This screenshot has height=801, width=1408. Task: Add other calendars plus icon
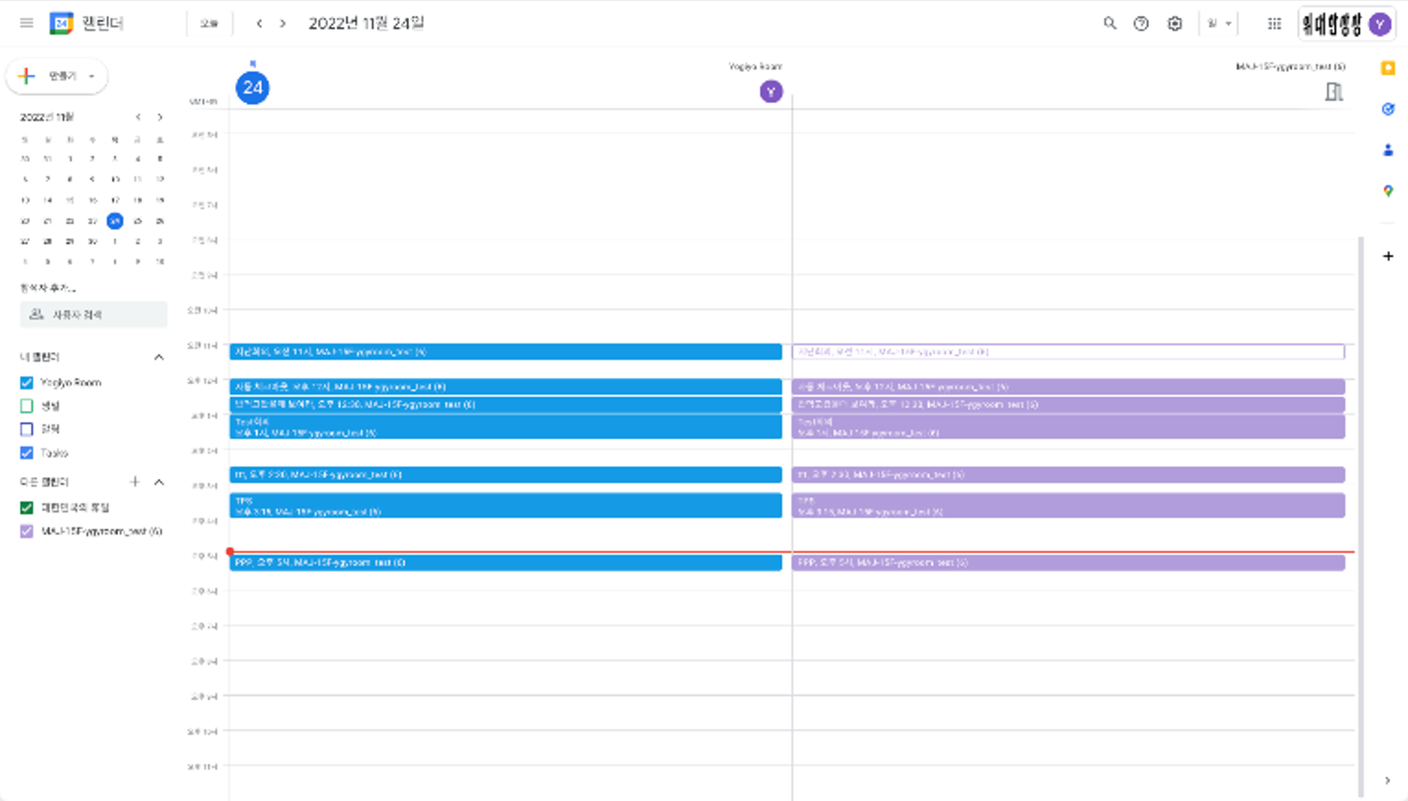tap(135, 482)
